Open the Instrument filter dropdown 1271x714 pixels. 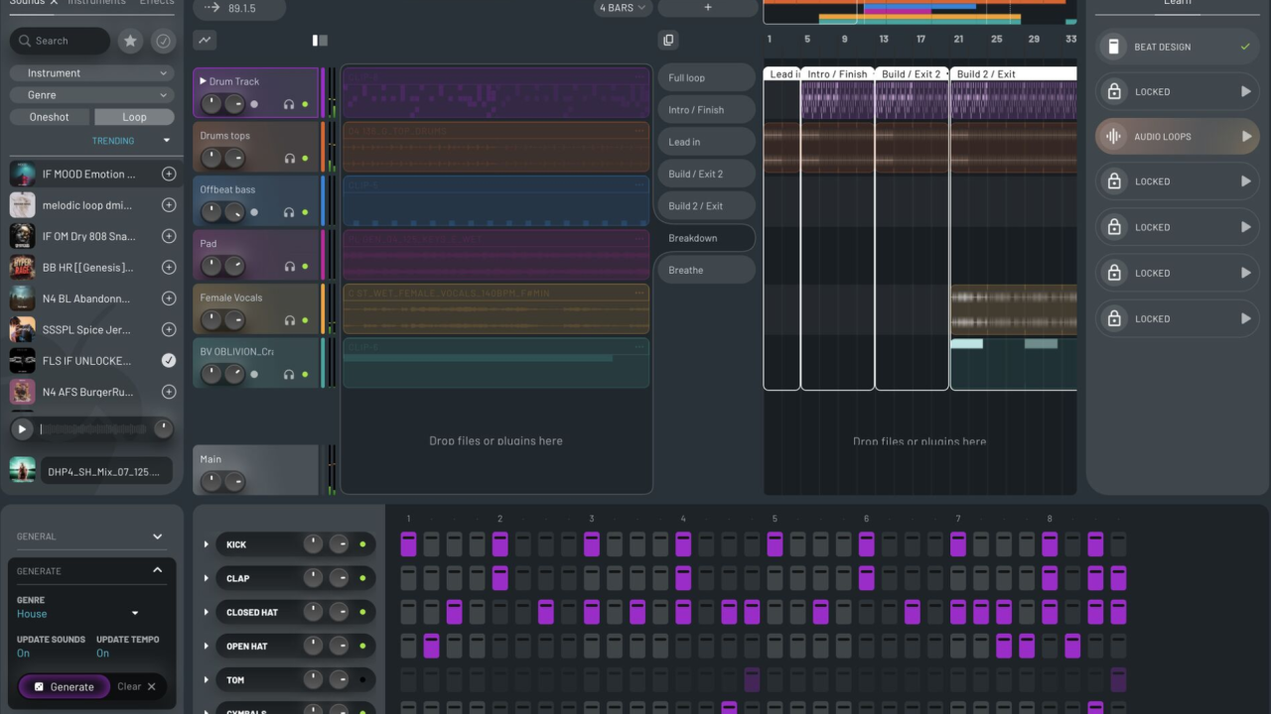pyautogui.click(x=90, y=72)
